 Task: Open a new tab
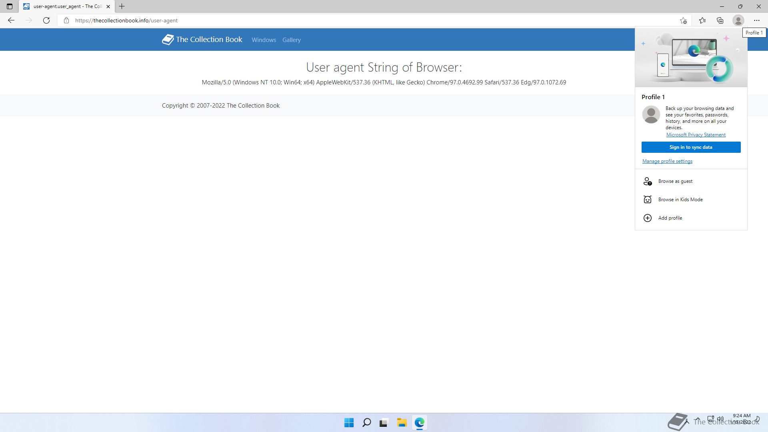click(122, 6)
